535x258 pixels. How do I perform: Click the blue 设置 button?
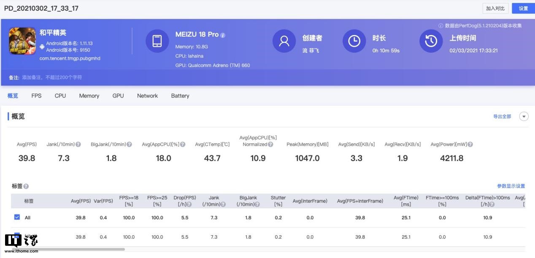click(x=523, y=8)
